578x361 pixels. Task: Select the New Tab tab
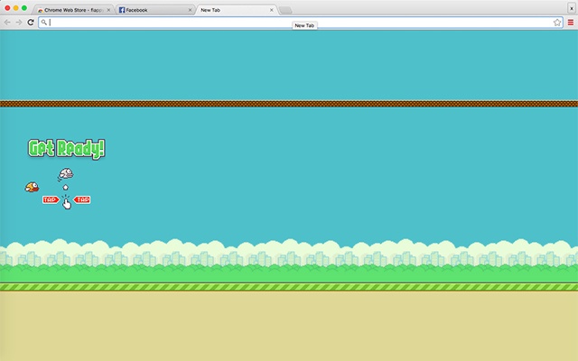pos(236,10)
